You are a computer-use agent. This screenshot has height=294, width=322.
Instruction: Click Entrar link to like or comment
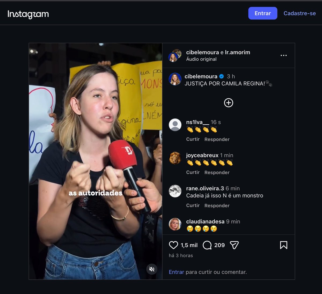point(176,272)
